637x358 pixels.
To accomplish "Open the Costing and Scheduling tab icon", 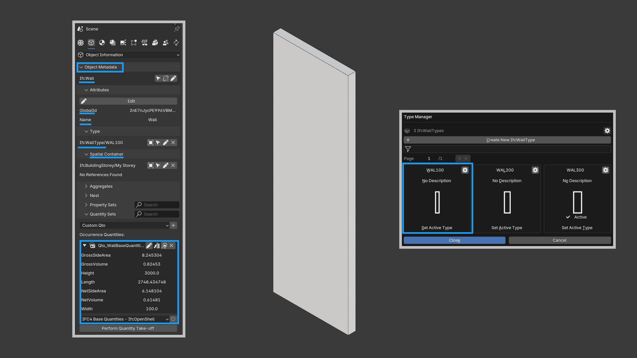I will click(144, 43).
